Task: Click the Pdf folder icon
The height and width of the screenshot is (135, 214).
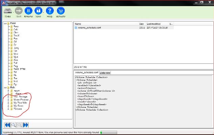Action: point(11,63)
